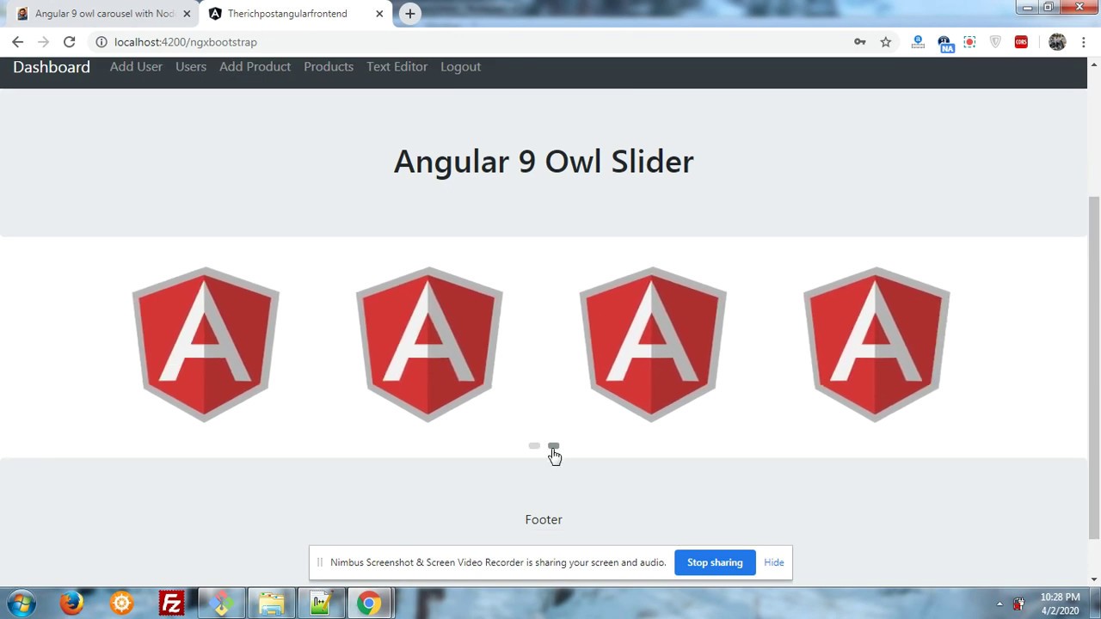The image size is (1101, 619).
Task: Open the Users nav link
Action: pos(191,66)
